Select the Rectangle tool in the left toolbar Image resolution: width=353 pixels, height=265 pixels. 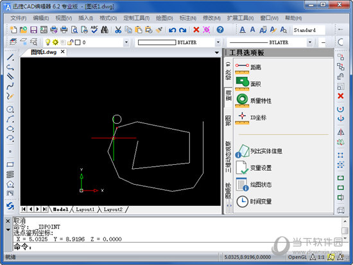point(10,164)
